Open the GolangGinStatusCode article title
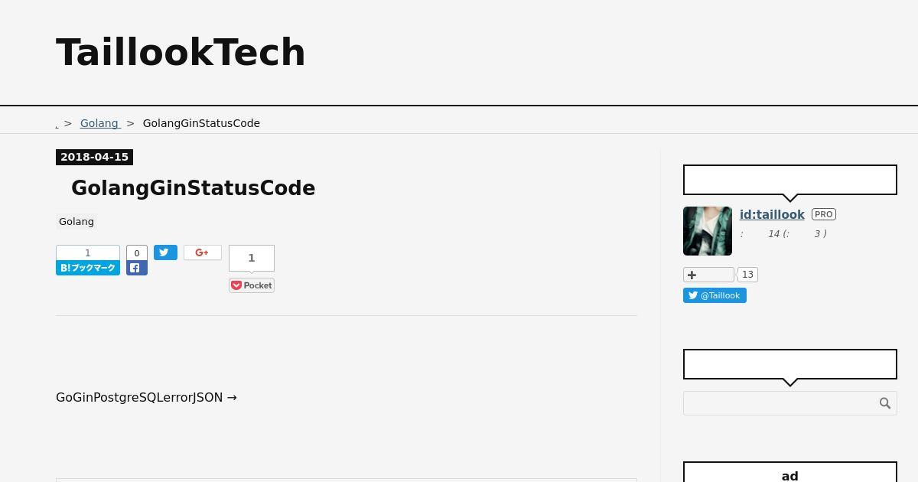Screen dimensions: 918x482 tap(193, 188)
